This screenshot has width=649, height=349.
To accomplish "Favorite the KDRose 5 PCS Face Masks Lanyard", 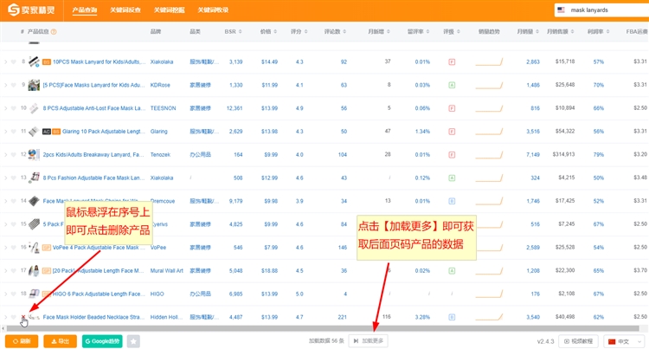I will pyautogui.click(x=13, y=85).
